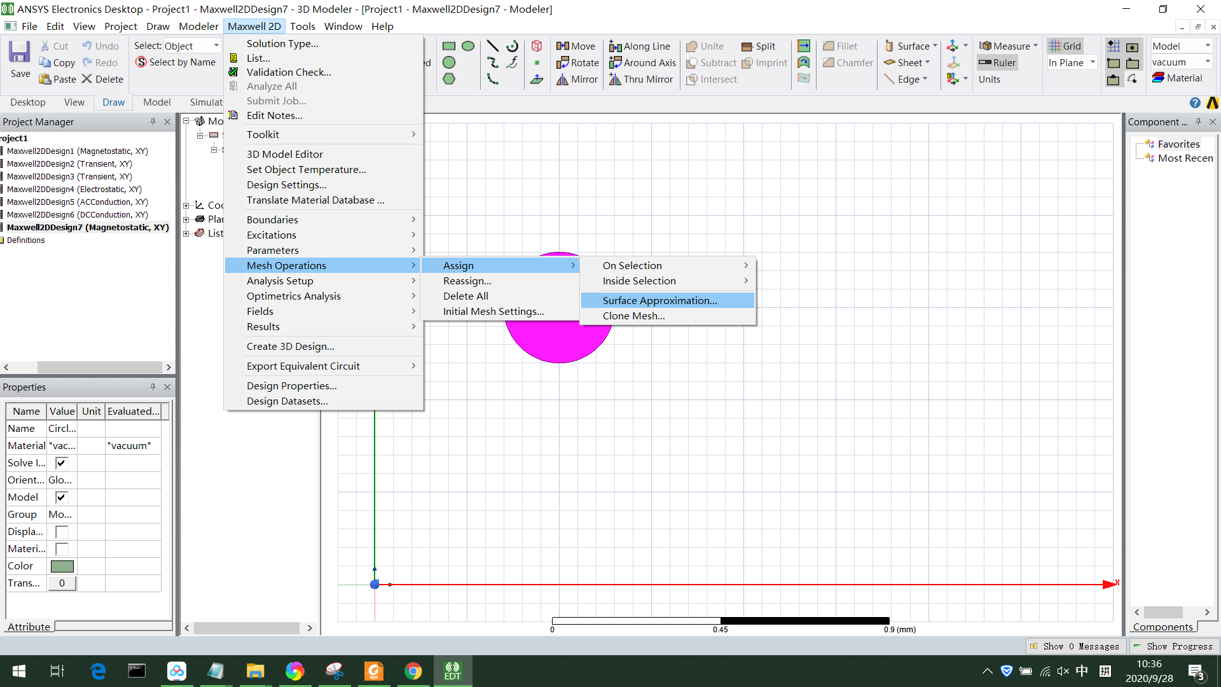
Task: Activate the Thru Mirror tool
Action: pyautogui.click(x=641, y=79)
